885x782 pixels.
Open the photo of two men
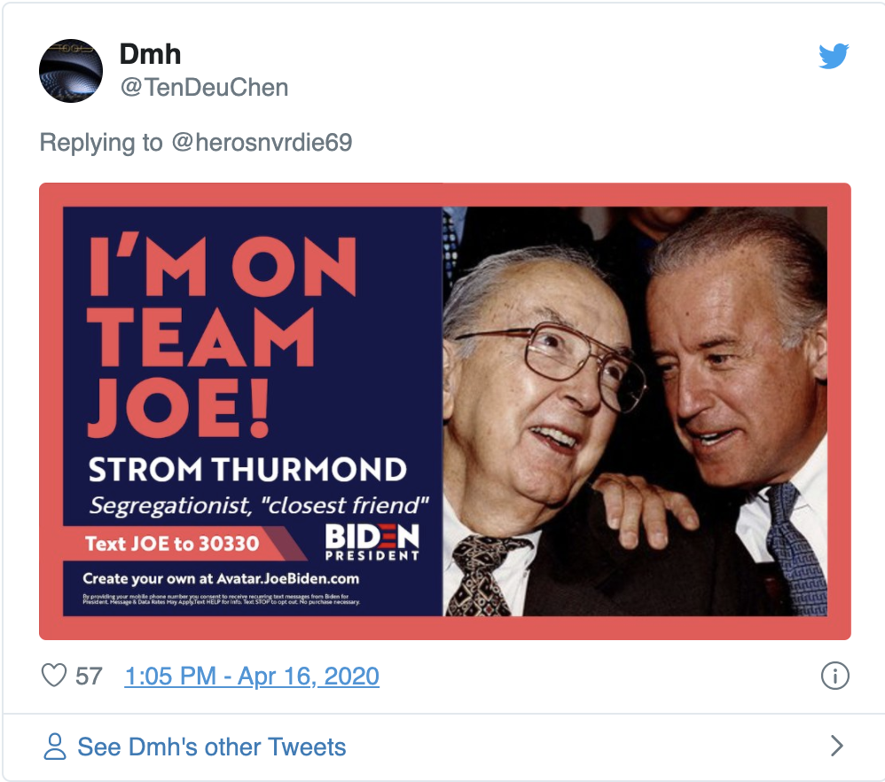pyautogui.click(x=634, y=411)
